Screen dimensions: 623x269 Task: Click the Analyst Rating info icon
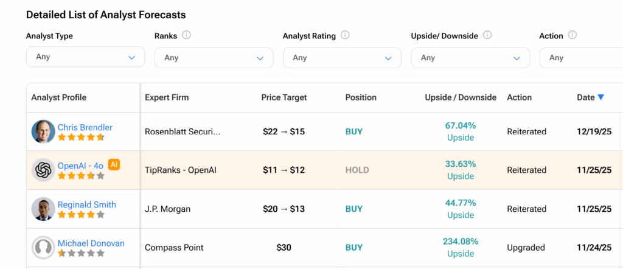coord(345,35)
